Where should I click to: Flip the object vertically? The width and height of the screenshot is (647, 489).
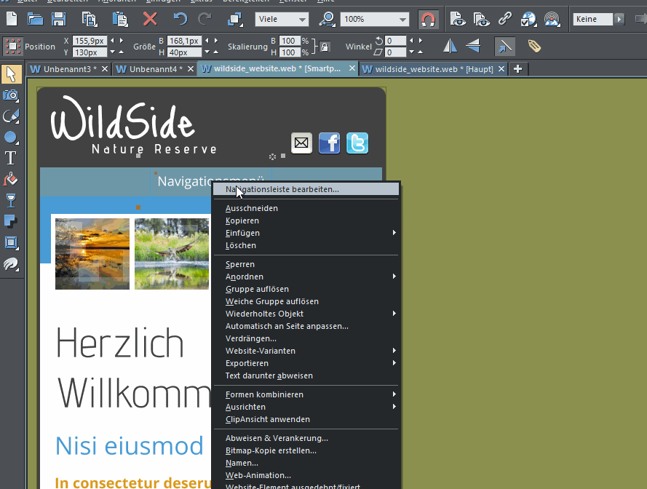coord(473,47)
